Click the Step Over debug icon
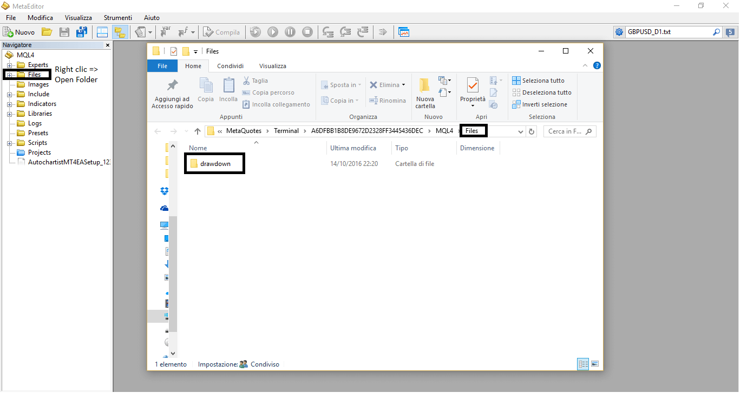The height and width of the screenshot is (399, 747). [x=345, y=32]
